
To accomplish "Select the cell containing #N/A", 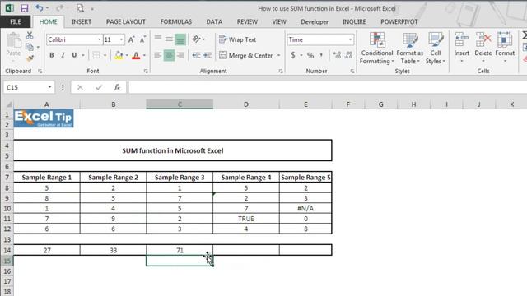I will click(x=305, y=208).
